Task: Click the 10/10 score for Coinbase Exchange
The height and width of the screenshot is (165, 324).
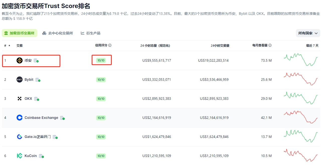Action: coord(101,118)
